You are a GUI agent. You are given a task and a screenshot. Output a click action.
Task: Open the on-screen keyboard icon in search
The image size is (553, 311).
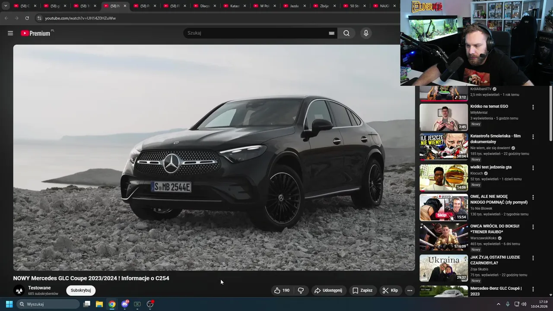pyautogui.click(x=331, y=33)
